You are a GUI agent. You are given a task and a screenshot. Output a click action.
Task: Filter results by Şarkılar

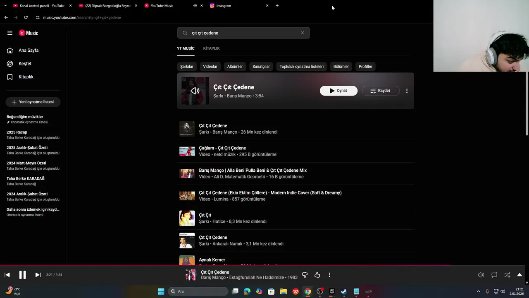pos(187,67)
